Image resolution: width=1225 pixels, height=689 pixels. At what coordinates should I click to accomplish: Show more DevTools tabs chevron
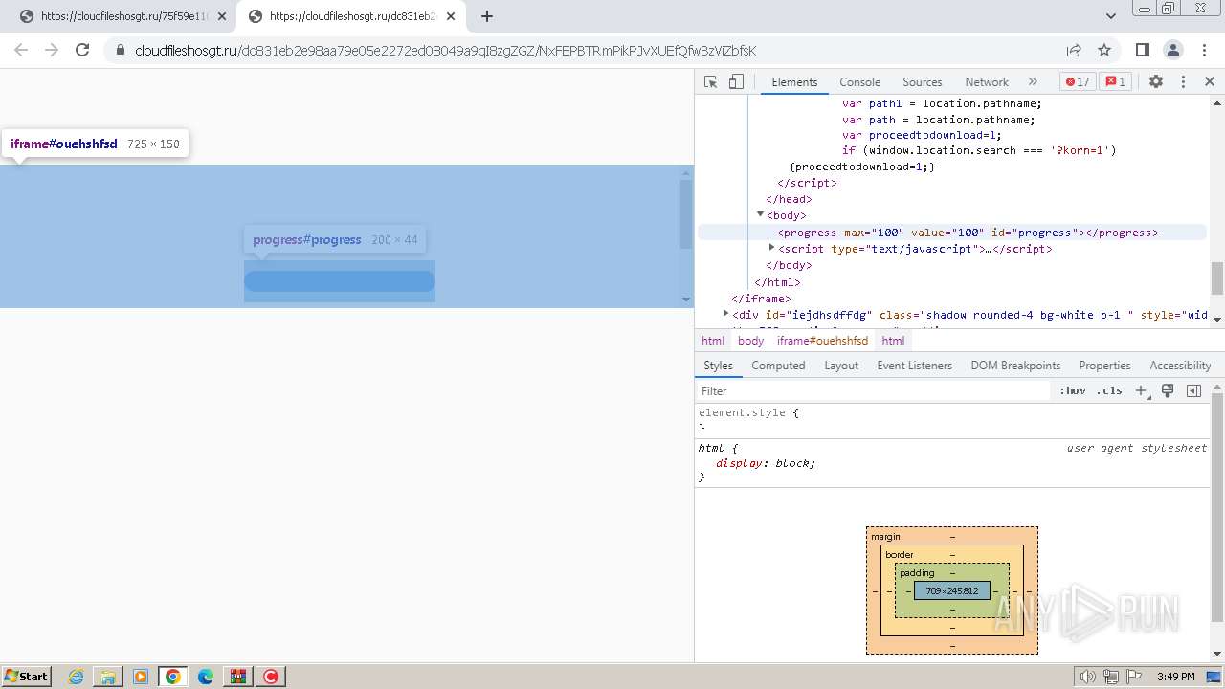[1033, 81]
